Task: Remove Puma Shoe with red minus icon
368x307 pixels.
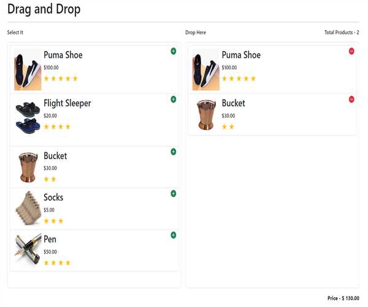Action: coord(351,51)
